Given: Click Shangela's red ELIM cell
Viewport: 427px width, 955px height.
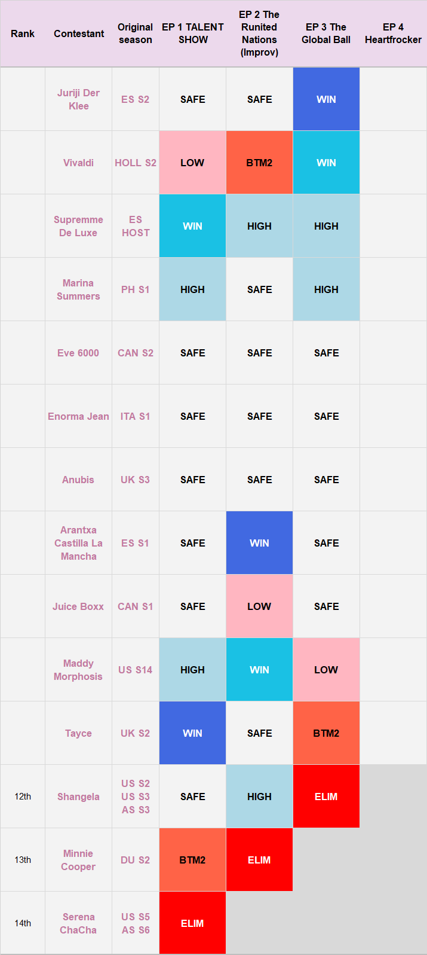Looking at the screenshot, I should pyautogui.click(x=326, y=797).
